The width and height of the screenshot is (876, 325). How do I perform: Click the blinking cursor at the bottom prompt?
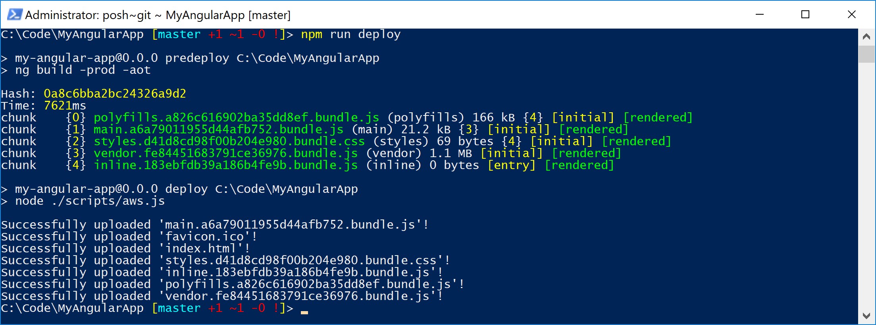[304, 312]
